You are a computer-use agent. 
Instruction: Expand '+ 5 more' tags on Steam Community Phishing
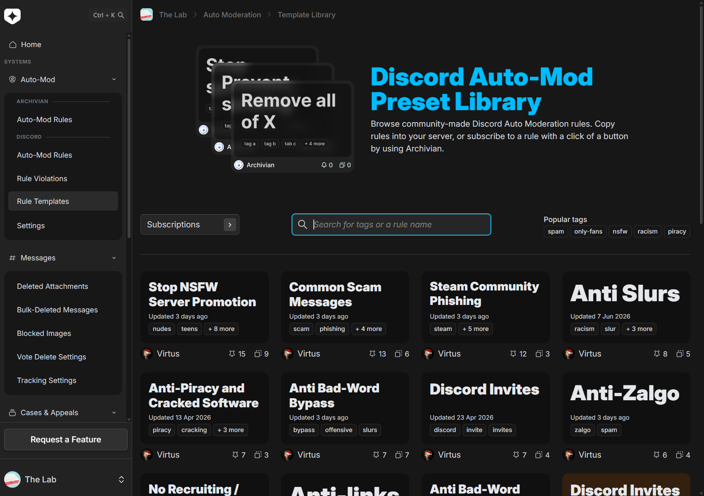pyautogui.click(x=476, y=329)
